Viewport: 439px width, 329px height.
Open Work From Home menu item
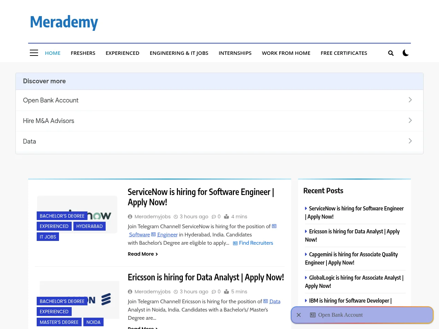pyautogui.click(x=286, y=53)
